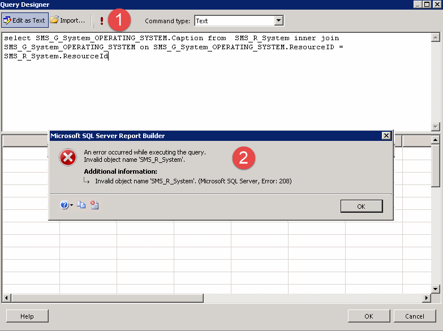This screenshot has width=443, height=331.
Task: Click the red error icon in dialog
Action: point(68,157)
